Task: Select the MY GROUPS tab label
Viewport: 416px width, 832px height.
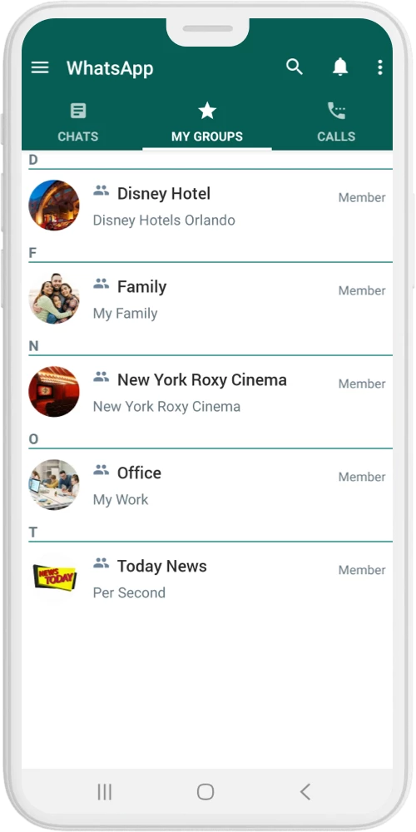Action: (x=207, y=136)
